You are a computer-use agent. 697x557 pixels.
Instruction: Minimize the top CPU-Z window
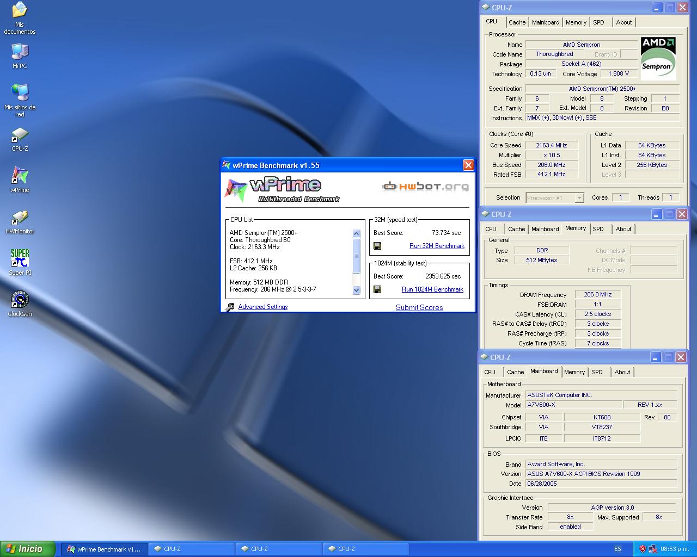657,8
